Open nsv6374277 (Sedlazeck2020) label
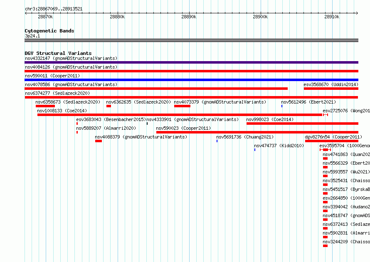 [x=57, y=93]
